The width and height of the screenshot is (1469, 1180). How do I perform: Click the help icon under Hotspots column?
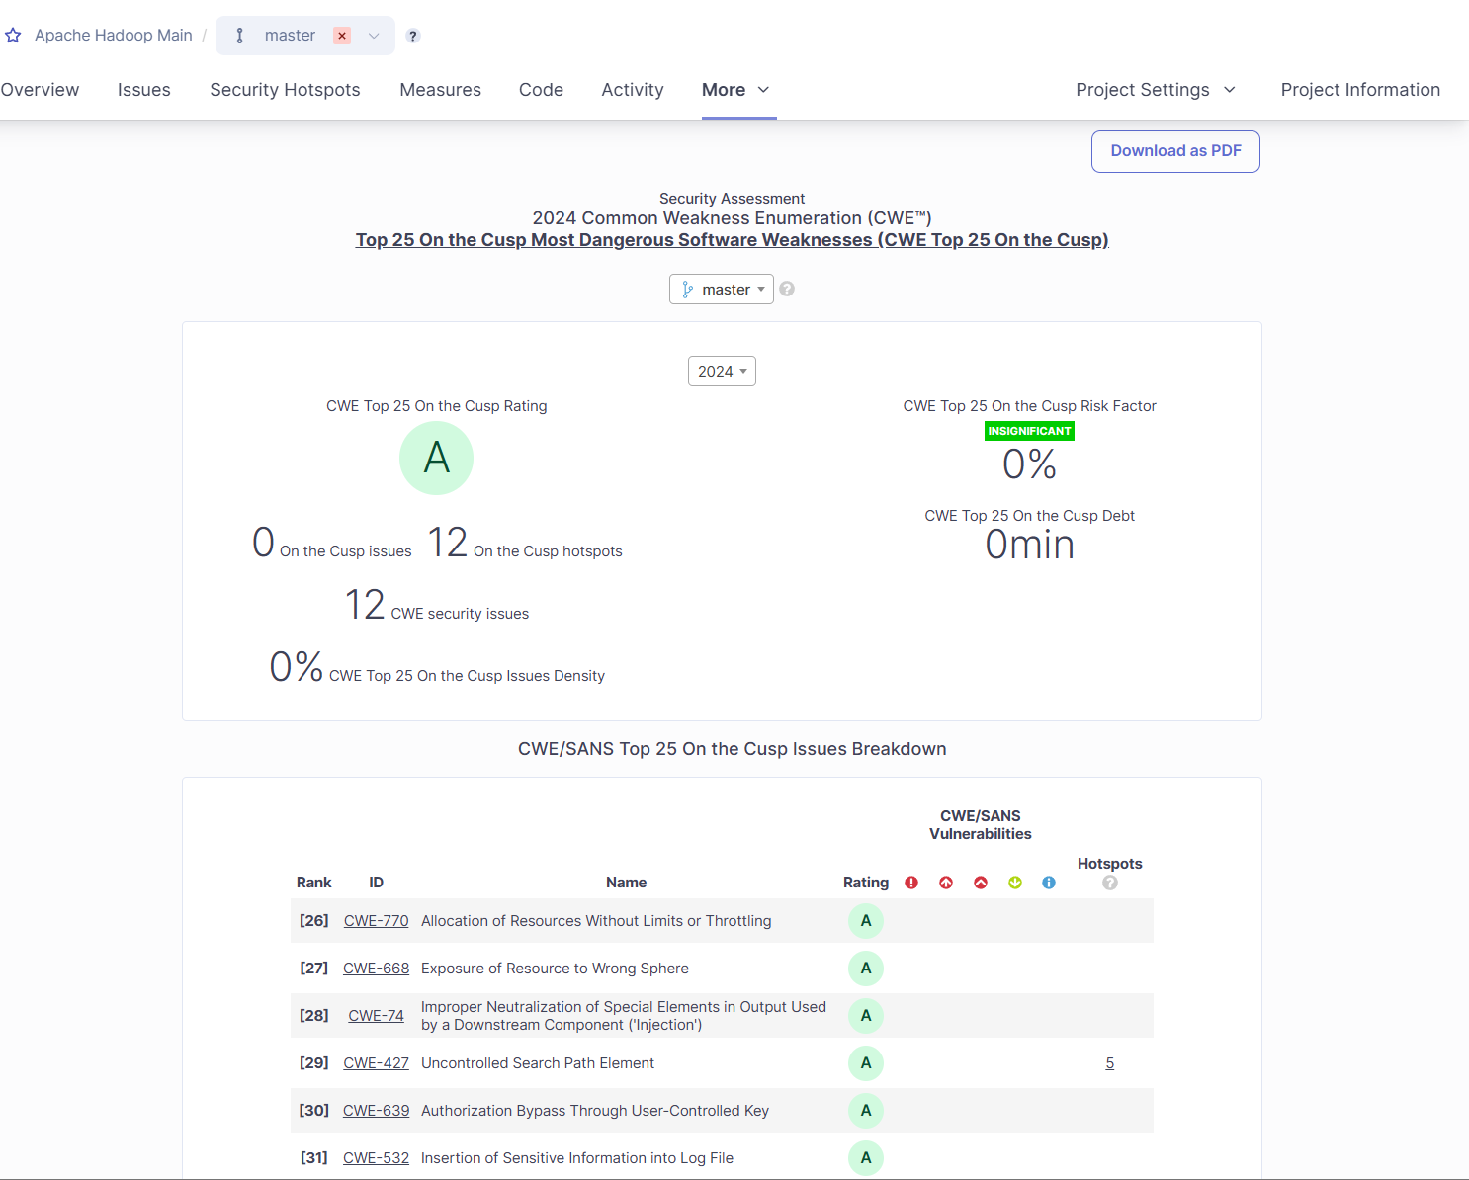1110,883
